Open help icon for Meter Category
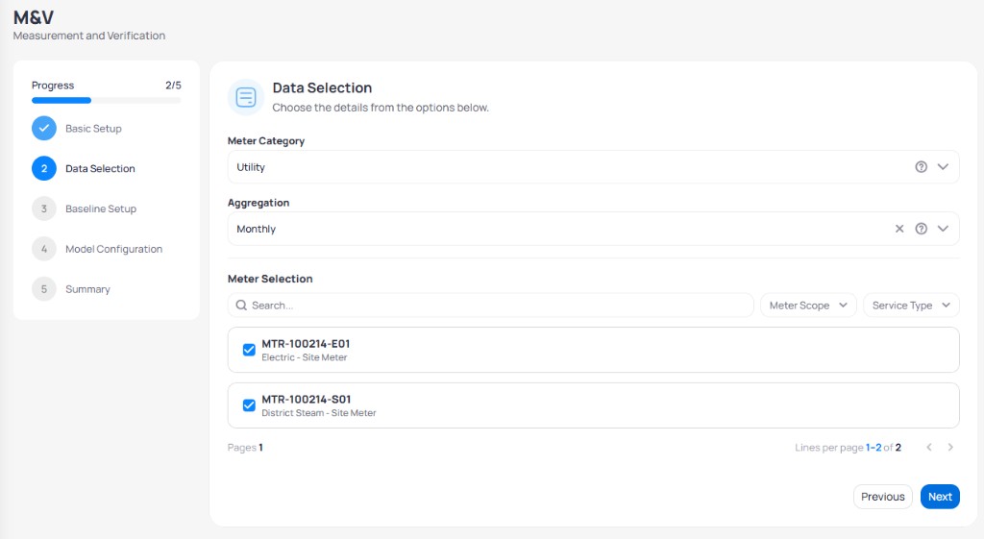The height and width of the screenshot is (539, 984). (921, 167)
